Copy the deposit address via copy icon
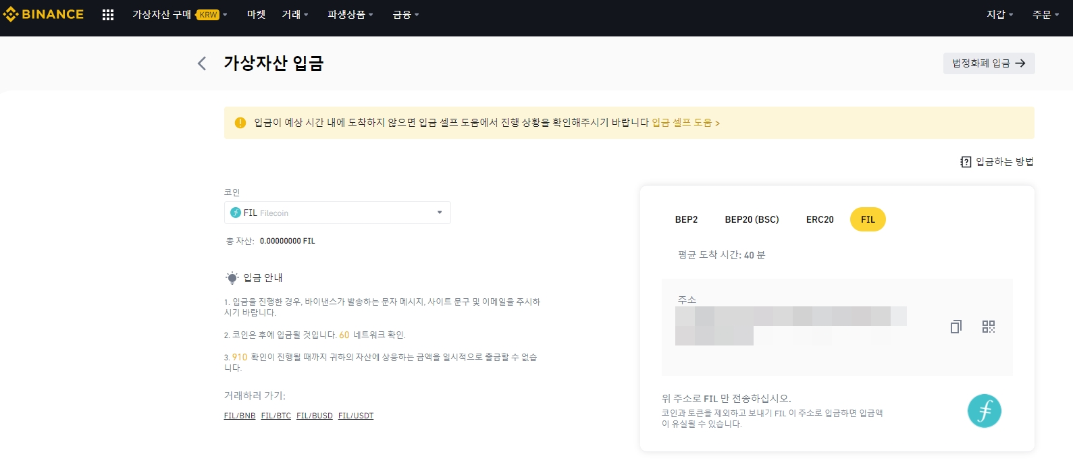 click(x=956, y=327)
